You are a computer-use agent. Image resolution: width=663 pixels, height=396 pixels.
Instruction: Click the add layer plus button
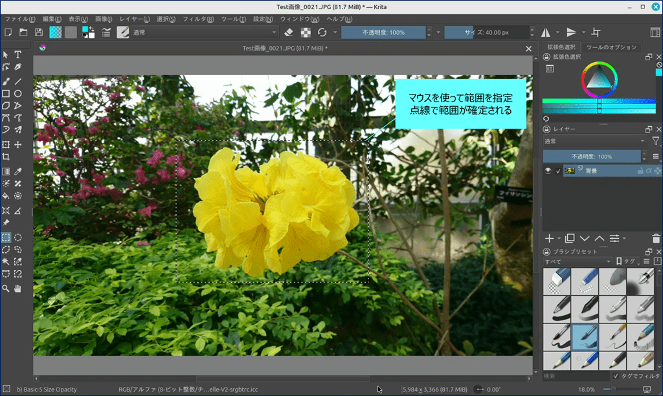(x=549, y=239)
